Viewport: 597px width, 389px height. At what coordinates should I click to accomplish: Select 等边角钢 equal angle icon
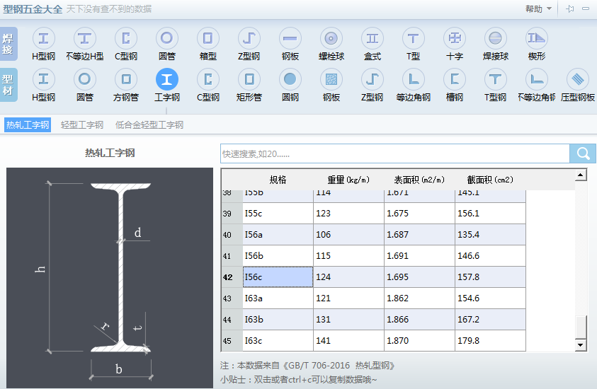click(414, 79)
